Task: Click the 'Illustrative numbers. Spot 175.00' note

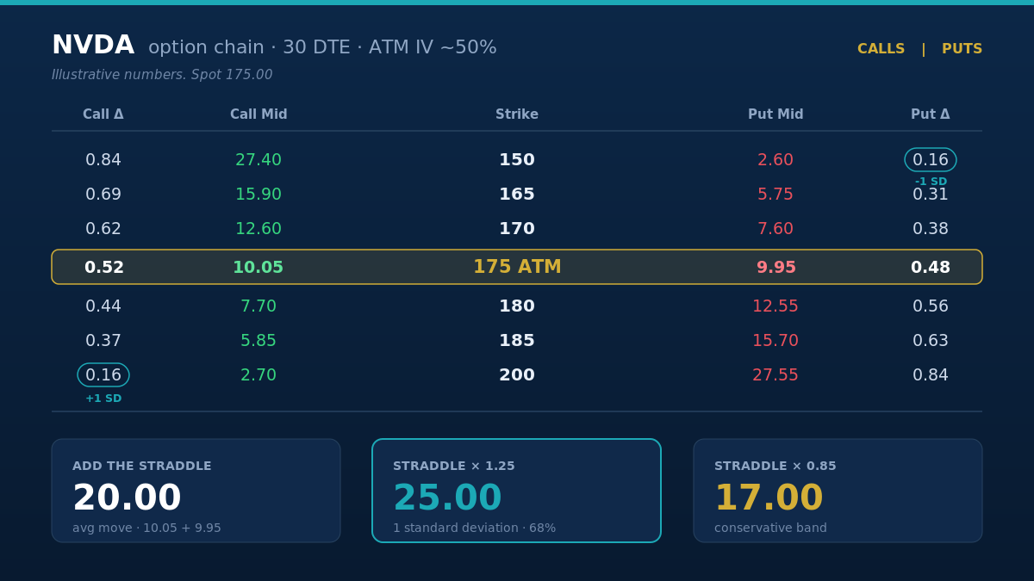Action: pos(162,75)
